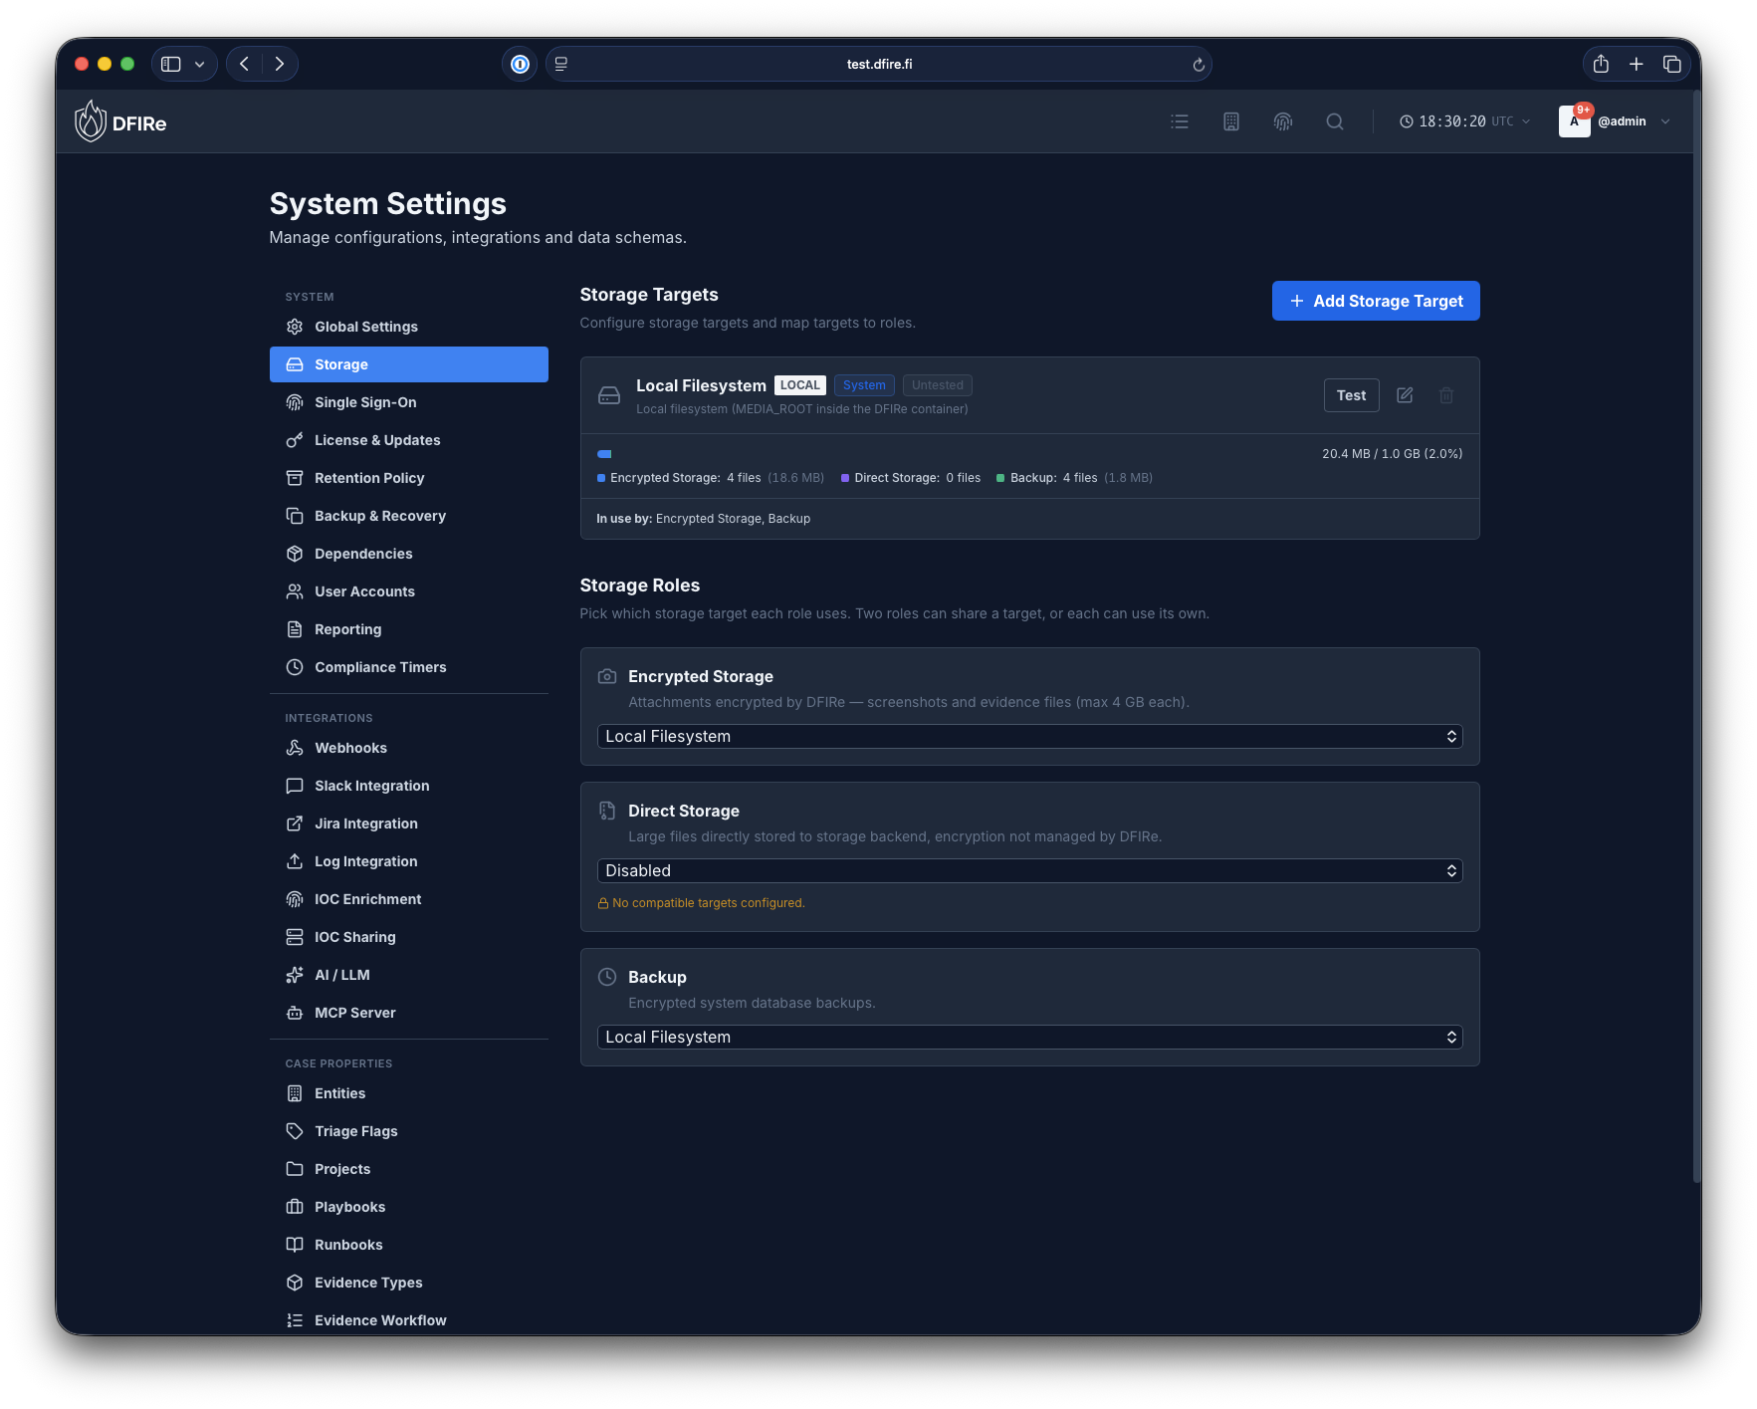Open Playbooks settings
Screen dimensions: 1757x1409
tap(408, 1207)
